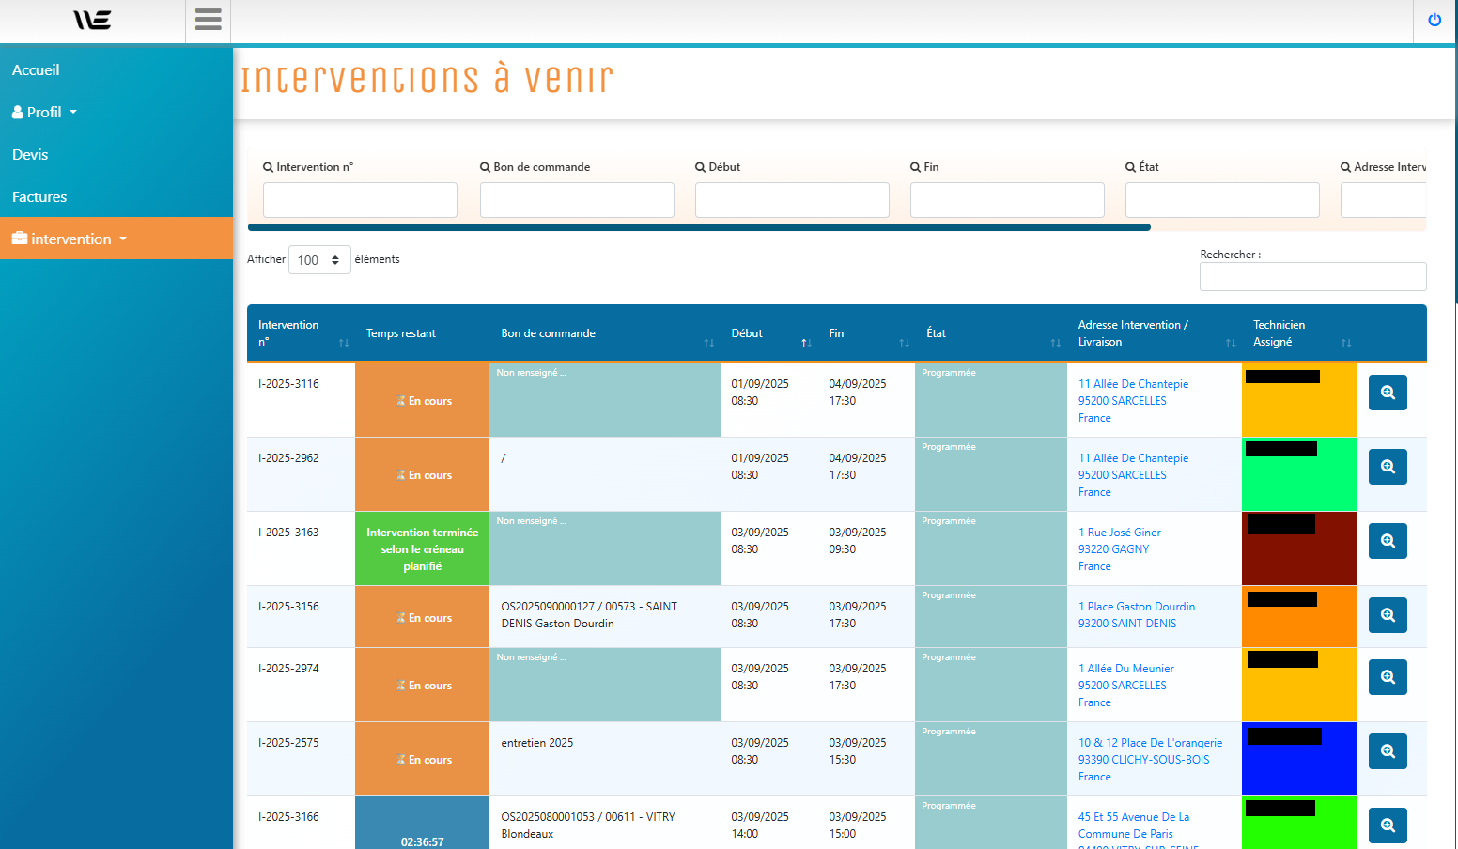The height and width of the screenshot is (849, 1458).
Task: Go to Devis in sidebar
Action: click(x=30, y=155)
